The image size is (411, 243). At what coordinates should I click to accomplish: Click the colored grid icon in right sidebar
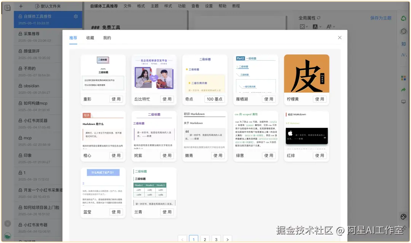pyautogui.click(x=403, y=77)
